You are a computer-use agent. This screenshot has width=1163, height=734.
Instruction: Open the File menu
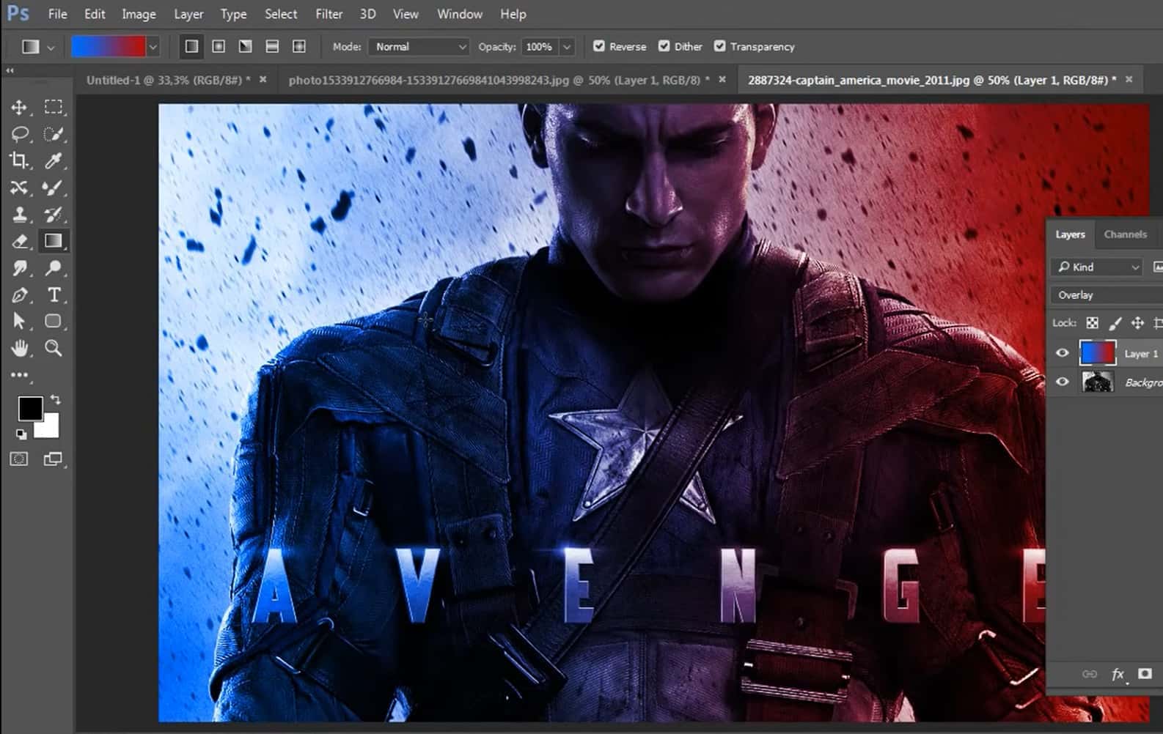tap(57, 14)
